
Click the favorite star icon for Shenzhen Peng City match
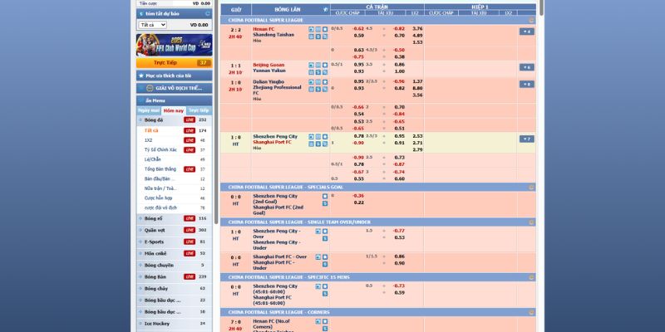pyautogui.click(x=327, y=136)
